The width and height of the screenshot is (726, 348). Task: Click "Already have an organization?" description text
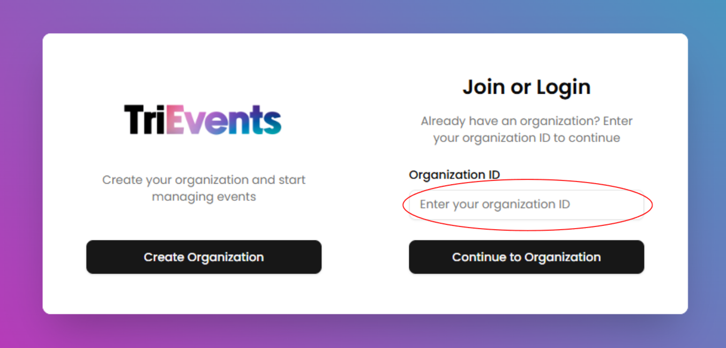click(526, 121)
